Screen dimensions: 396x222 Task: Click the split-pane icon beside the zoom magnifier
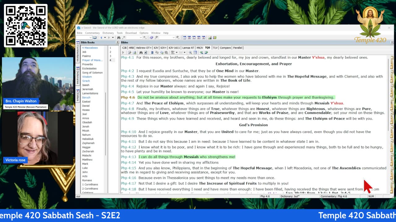(195, 52)
